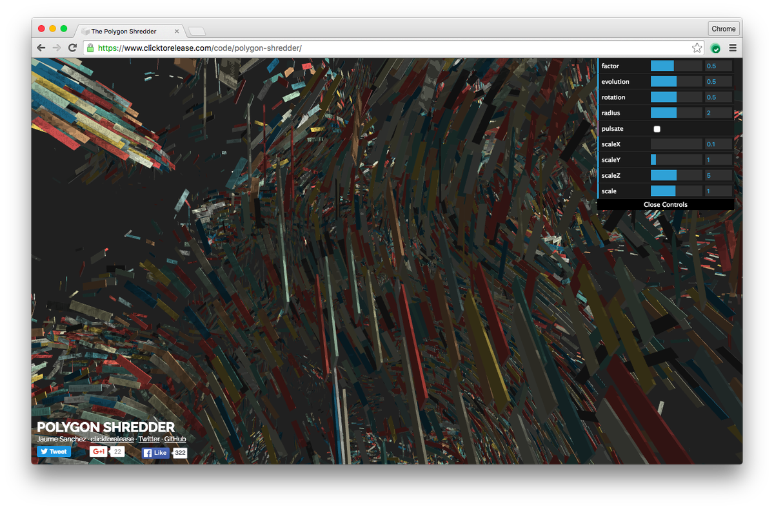Click the POLYGON SHREDDER title text
774x509 pixels.
tap(106, 427)
